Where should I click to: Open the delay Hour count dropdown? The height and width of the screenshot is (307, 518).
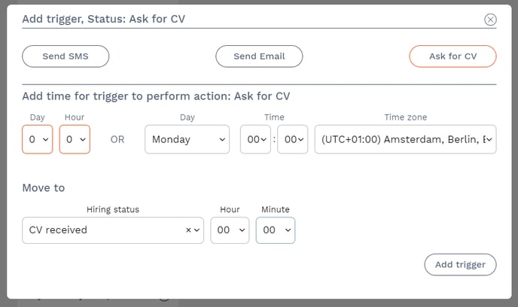click(75, 139)
